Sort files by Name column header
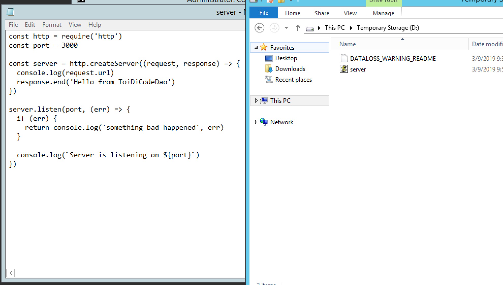This screenshot has height=285, width=503. click(x=348, y=44)
